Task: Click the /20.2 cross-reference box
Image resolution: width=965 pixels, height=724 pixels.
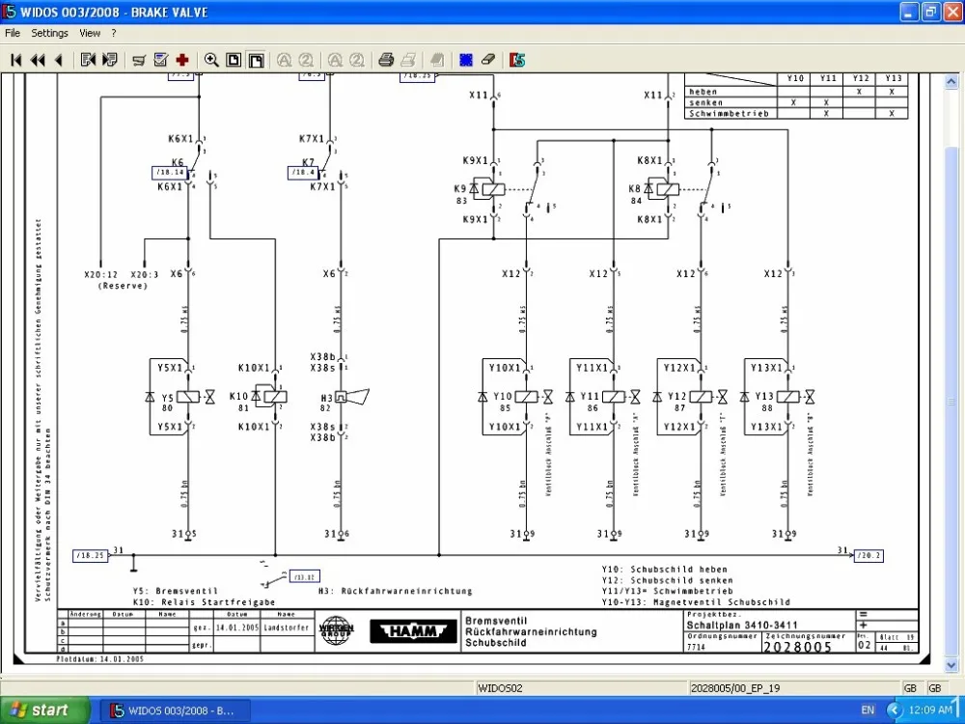Action: tap(868, 555)
